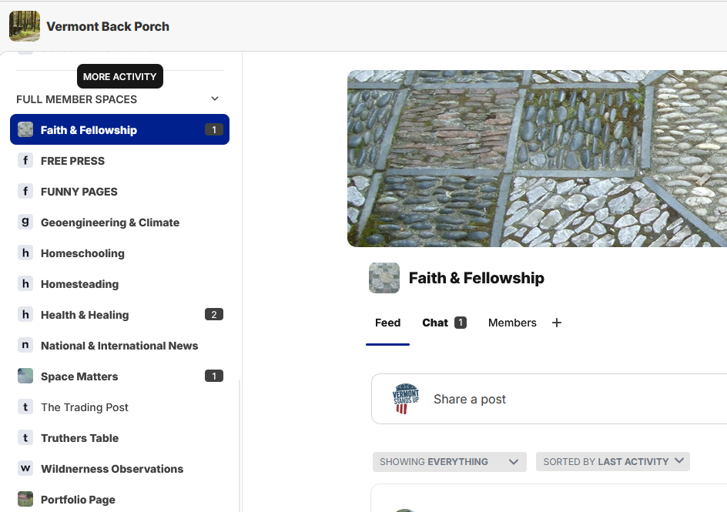This screenshot has height=512, width=727.
Task: Select the Feed tab
Action: pyautogui.click(x=387, y=323)
